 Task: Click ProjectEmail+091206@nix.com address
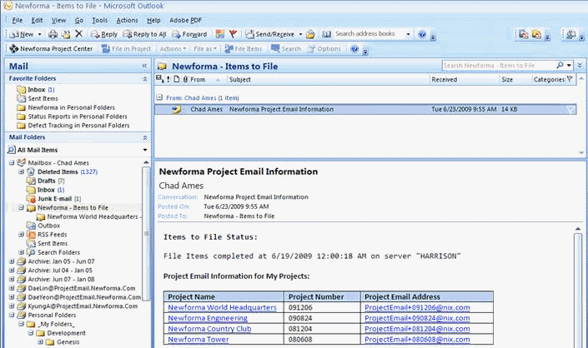tap(417, 307)
